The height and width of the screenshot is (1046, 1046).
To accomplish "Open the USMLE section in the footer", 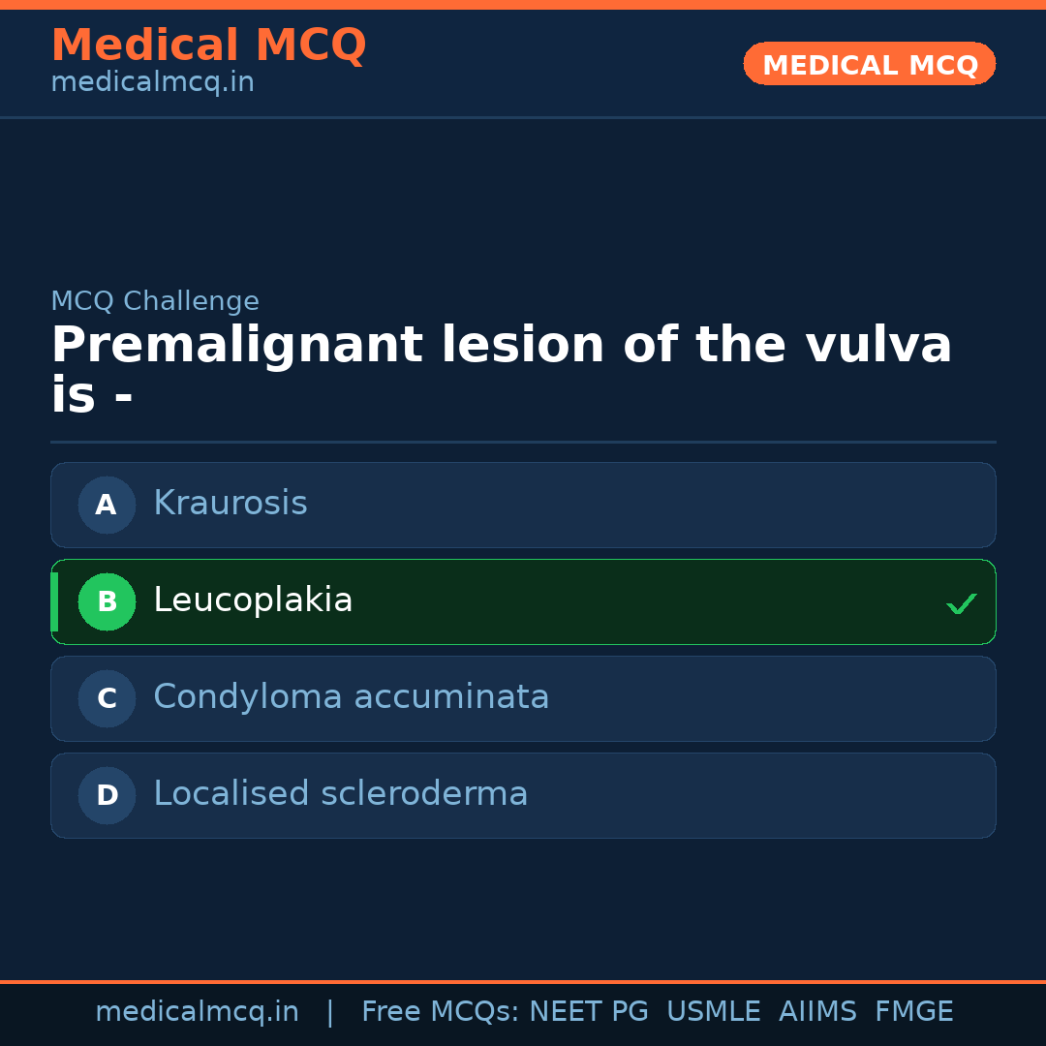I will tap(714, 1011).
